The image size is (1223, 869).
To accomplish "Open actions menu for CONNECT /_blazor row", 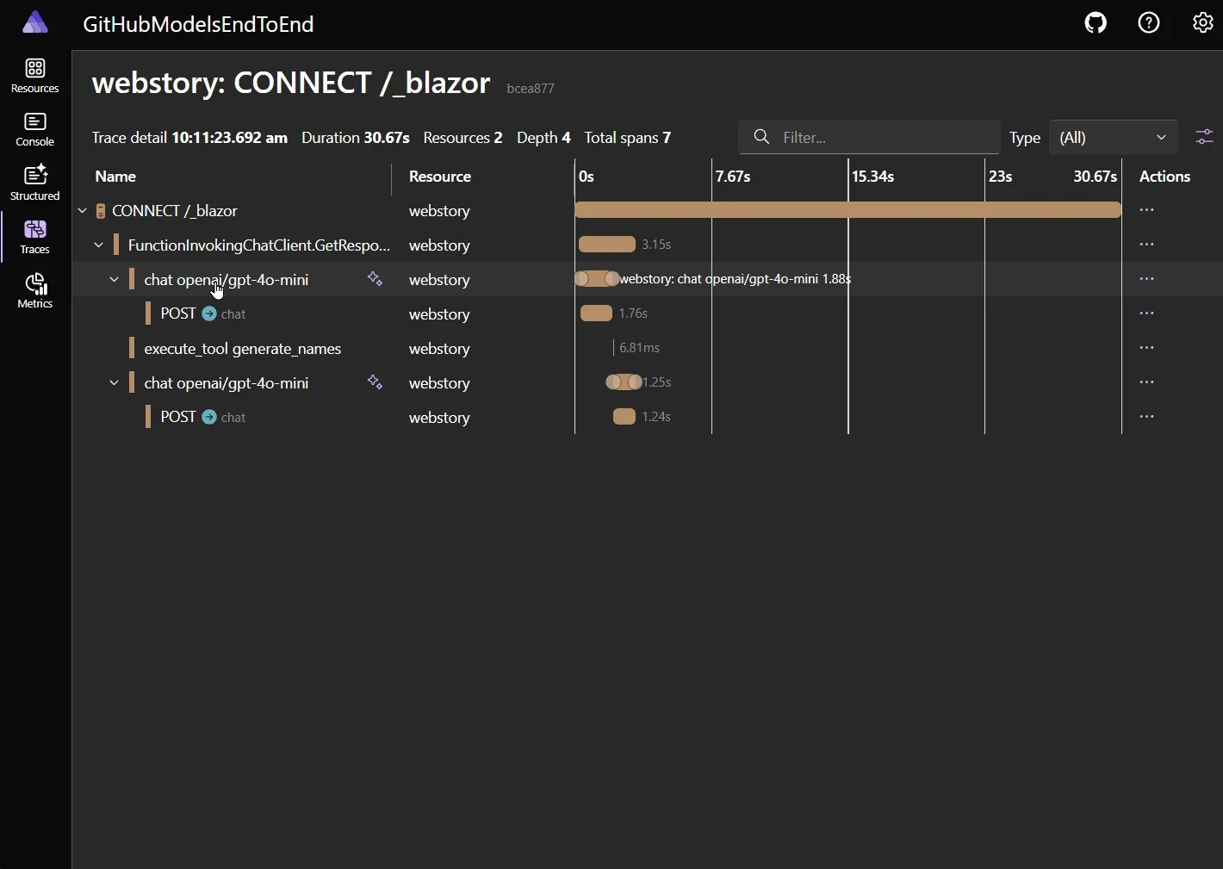I will tap(1147, 209).
